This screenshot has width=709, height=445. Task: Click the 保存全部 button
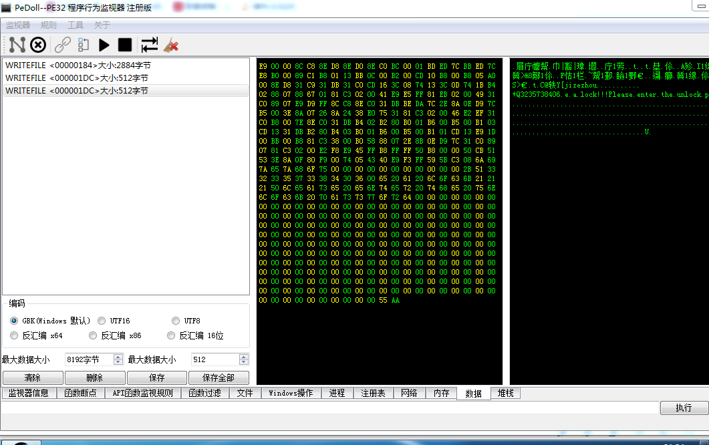tap(219, 378)
